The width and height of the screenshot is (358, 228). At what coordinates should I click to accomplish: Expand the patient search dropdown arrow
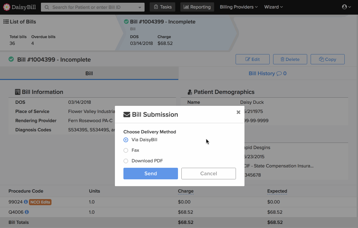[140, 7]
